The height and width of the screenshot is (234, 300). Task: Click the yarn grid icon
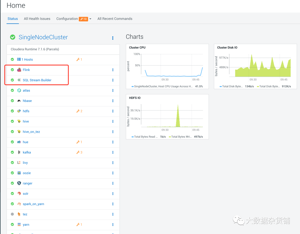pos(19,225)
